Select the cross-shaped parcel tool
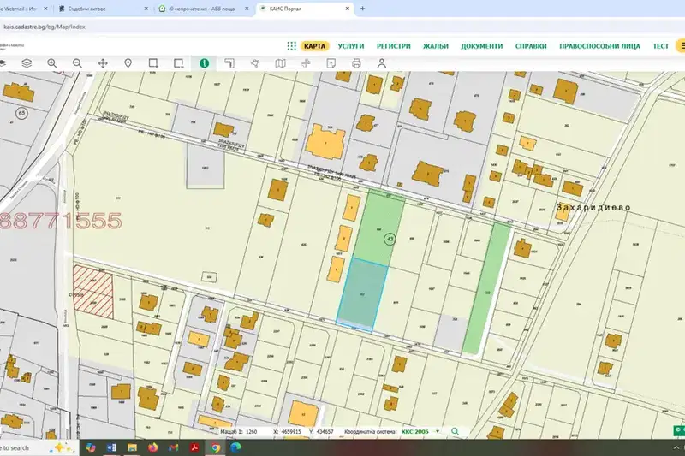685x456 pixels. [306, 63]
